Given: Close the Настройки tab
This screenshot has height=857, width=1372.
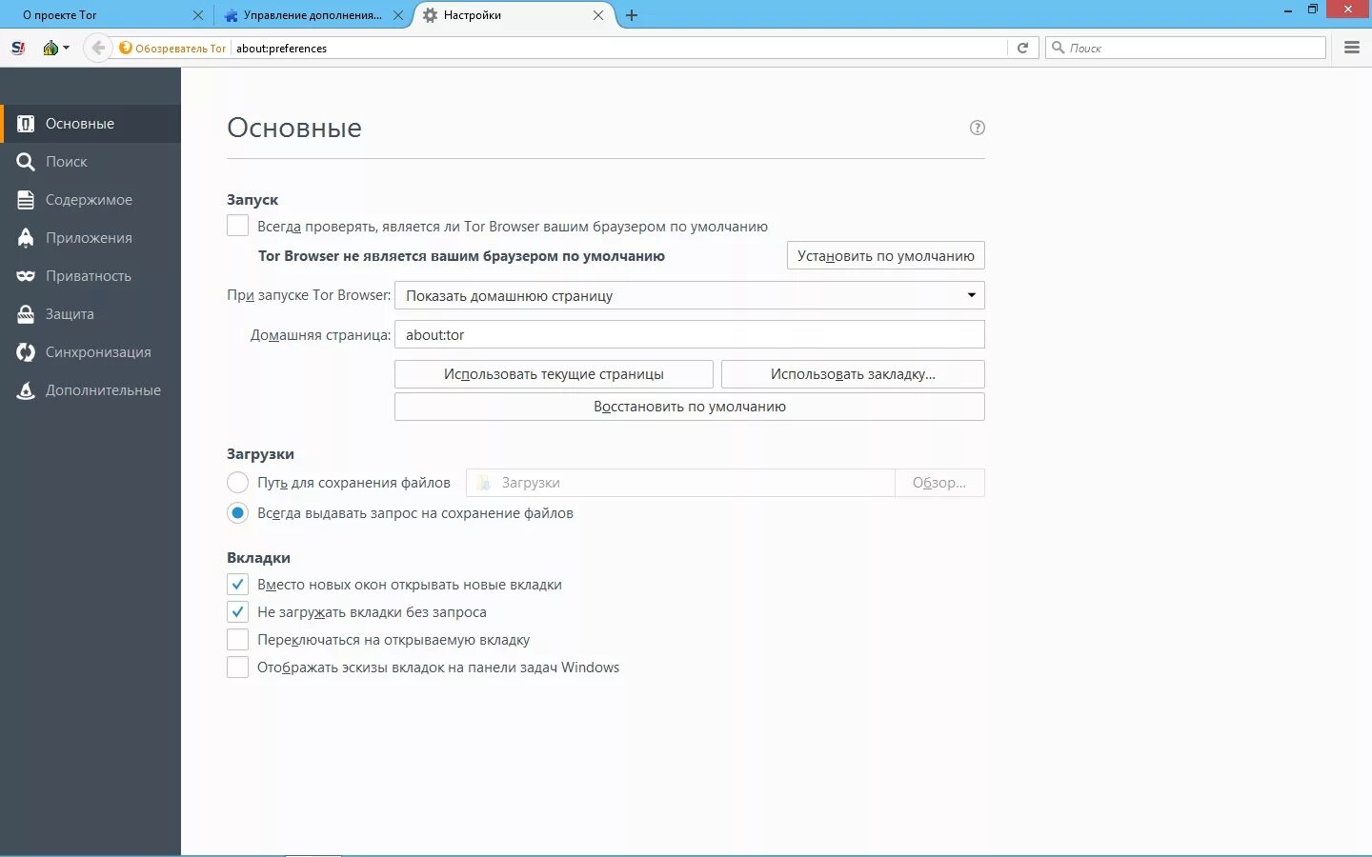Looking at the screenshot, I should [x=598, y=15].
